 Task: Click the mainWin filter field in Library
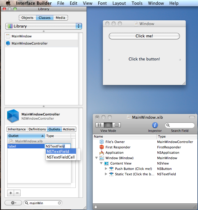[x=43, y=203]
